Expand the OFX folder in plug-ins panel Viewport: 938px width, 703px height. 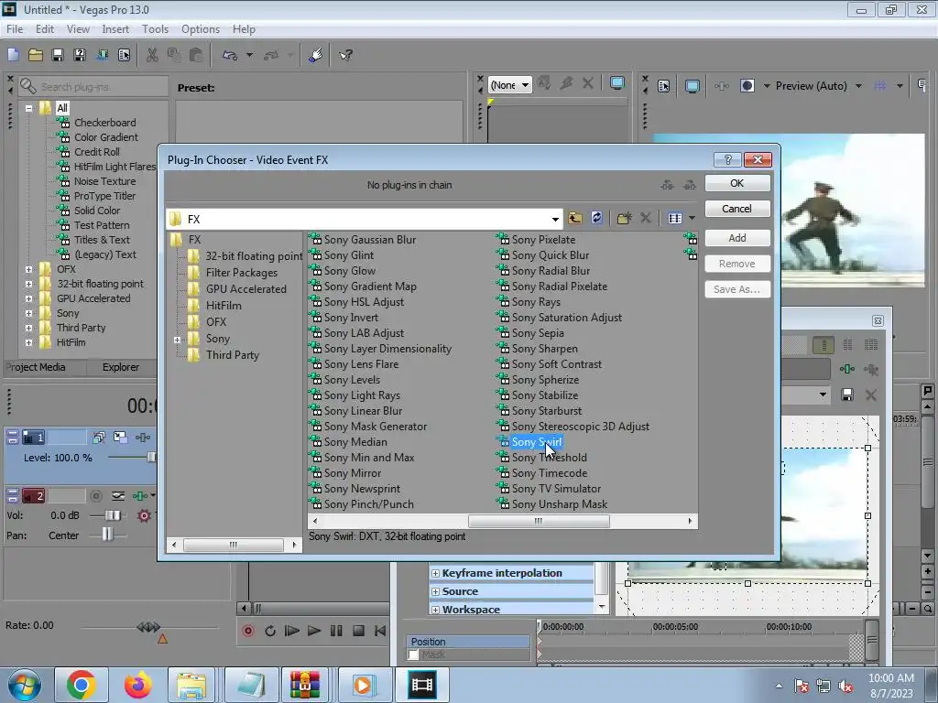28,270
